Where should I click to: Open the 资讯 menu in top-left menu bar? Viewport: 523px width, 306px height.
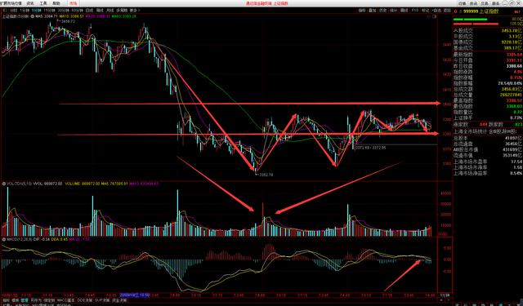[30, 3]
